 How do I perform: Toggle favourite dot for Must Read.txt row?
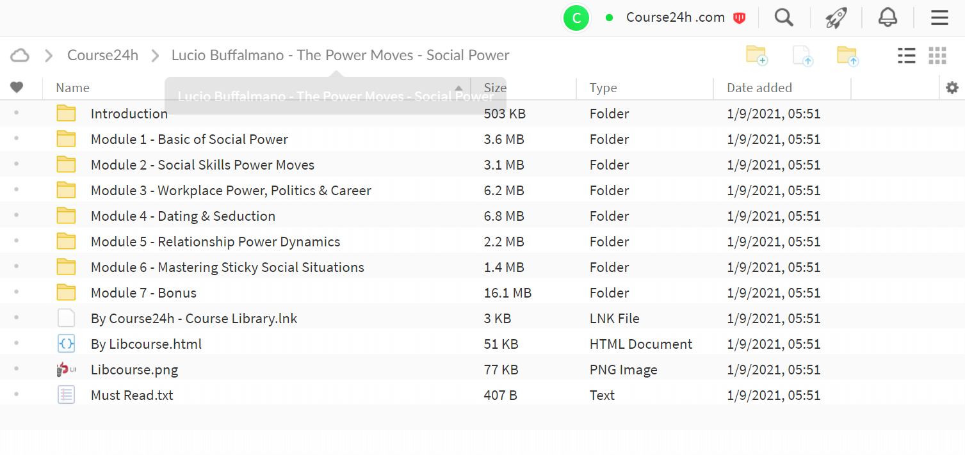point(16,394)
